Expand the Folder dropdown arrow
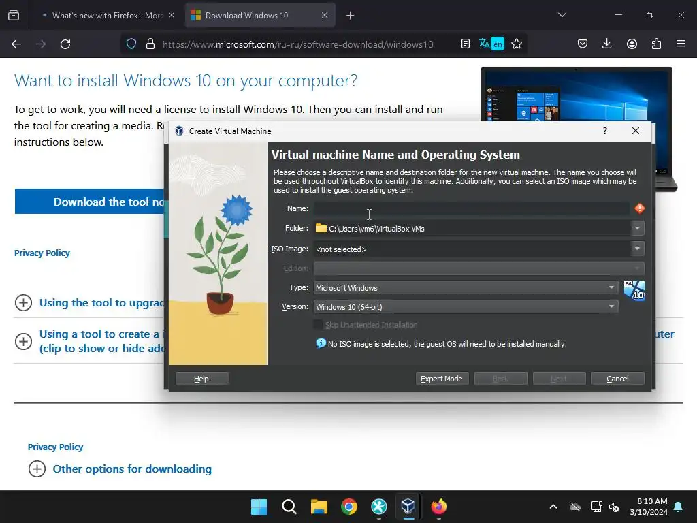The height and width of the screenshot is (523, 697). (637, 228)
